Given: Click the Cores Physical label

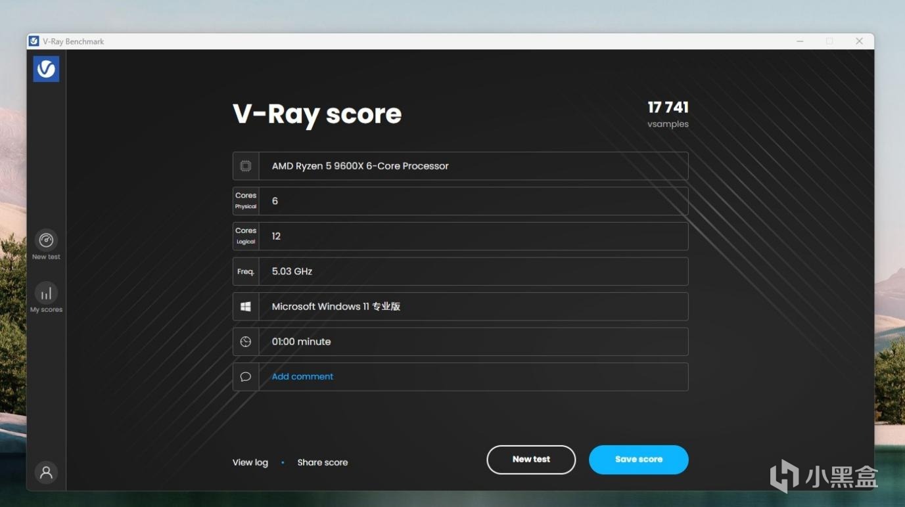Looking at the screenshot, I should point(246,201).
